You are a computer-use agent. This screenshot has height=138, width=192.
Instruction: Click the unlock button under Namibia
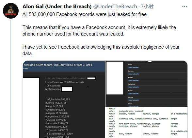coord(134,81)
